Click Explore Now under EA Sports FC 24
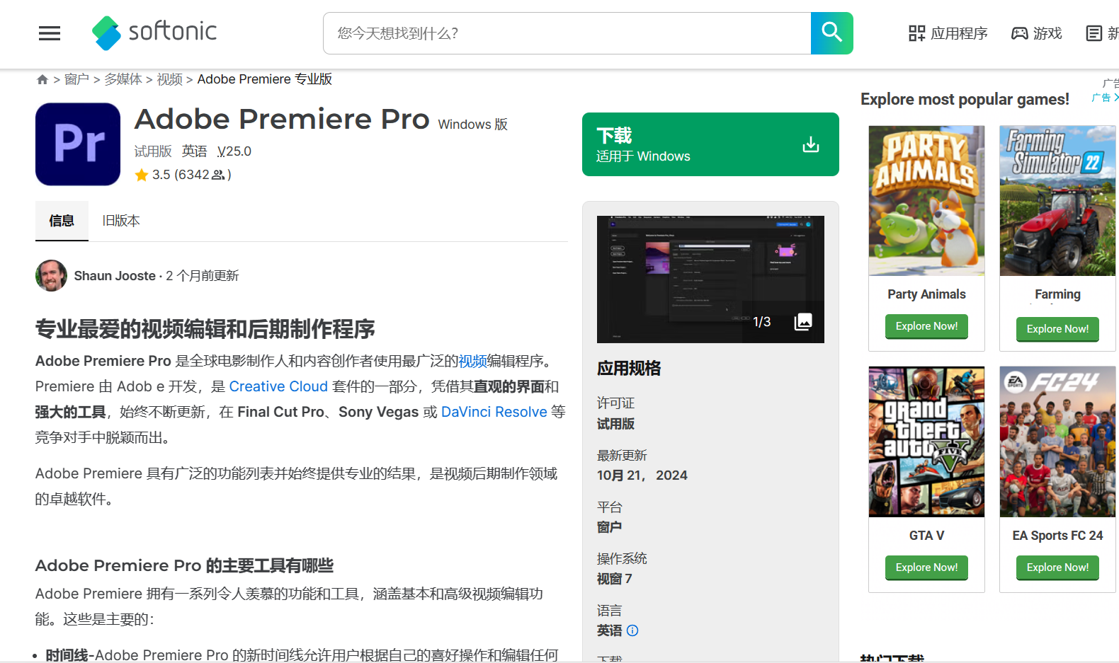 (x=1057, y=567)
